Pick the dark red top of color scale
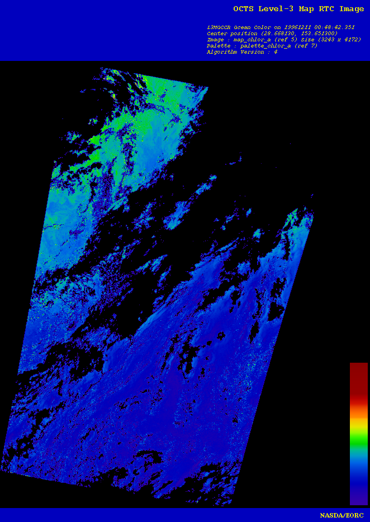370x522 pixels. pyautogui.click(x=358, y=374)
